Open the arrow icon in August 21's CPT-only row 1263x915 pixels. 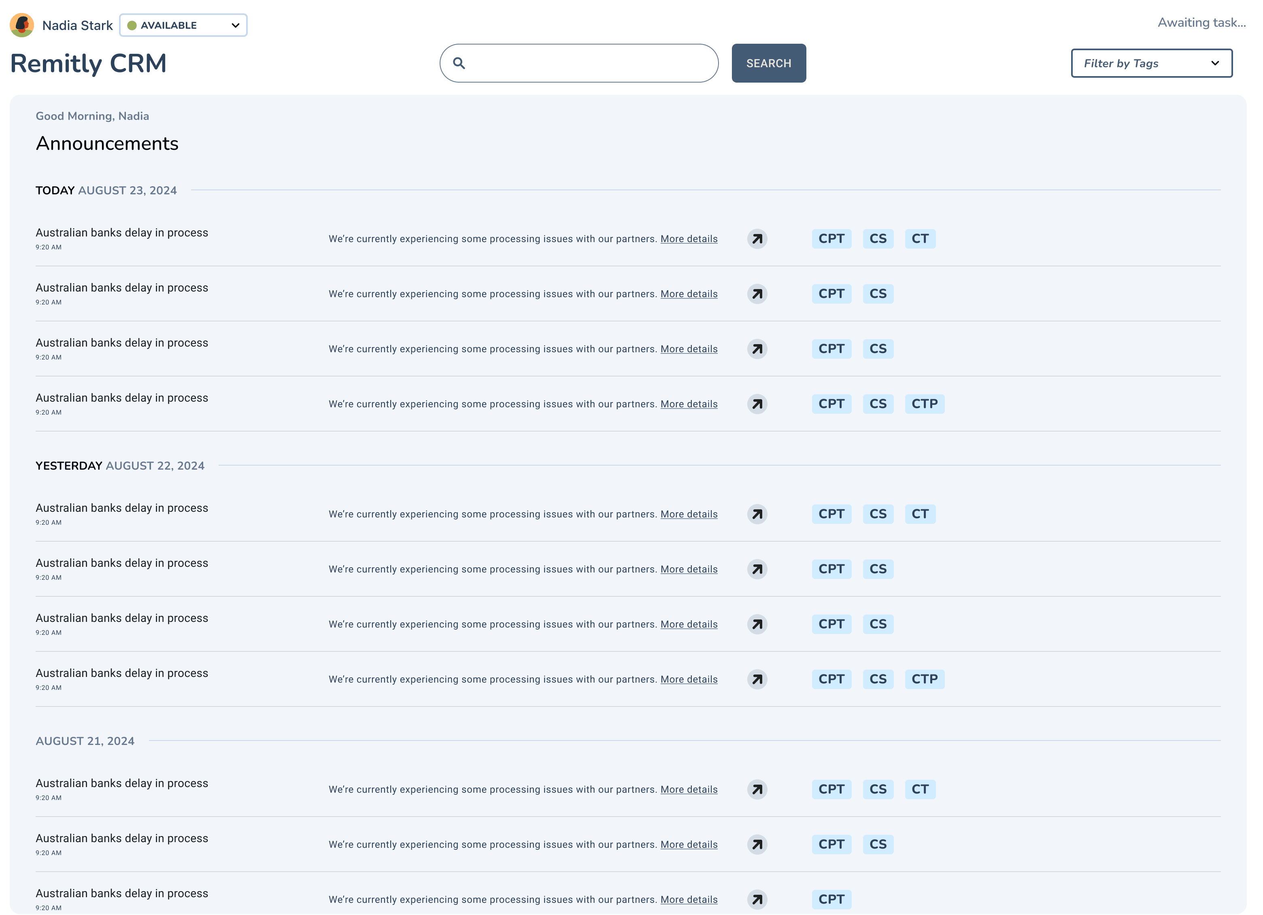point(757,900)
